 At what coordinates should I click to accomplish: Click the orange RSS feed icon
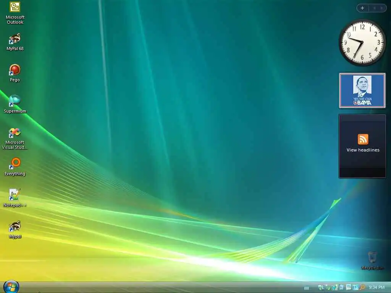pos(363,139)
